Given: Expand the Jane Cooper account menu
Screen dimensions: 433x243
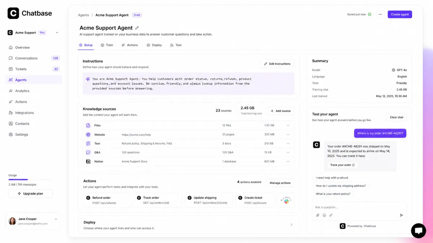Looking at the screenshot, I should [x=56, y=219].
